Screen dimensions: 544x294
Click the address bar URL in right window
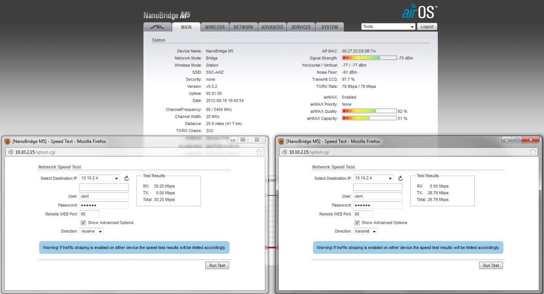(309, 152)
